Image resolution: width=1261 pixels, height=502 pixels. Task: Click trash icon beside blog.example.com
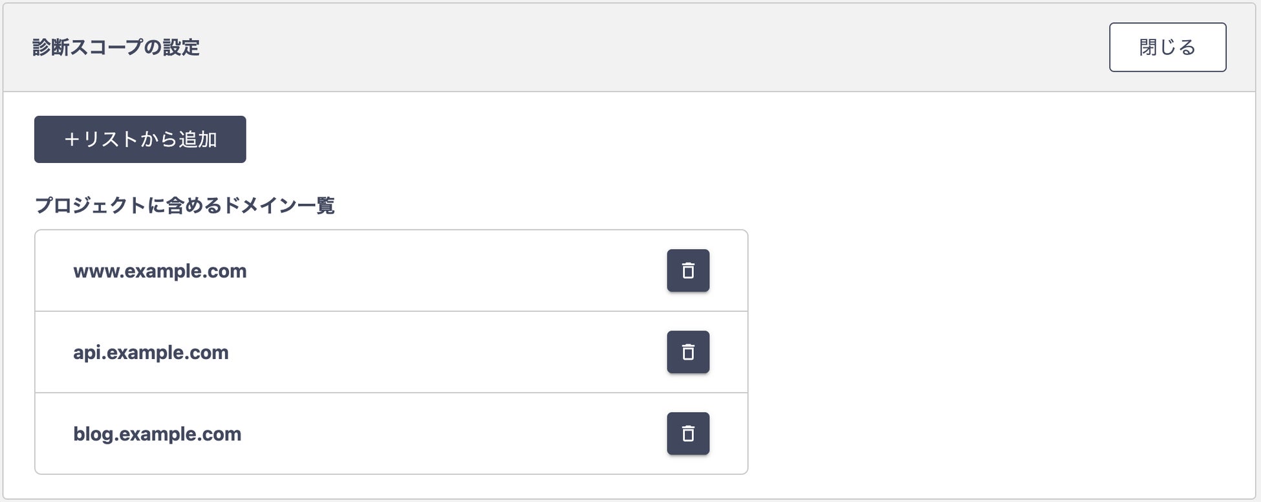688,433
